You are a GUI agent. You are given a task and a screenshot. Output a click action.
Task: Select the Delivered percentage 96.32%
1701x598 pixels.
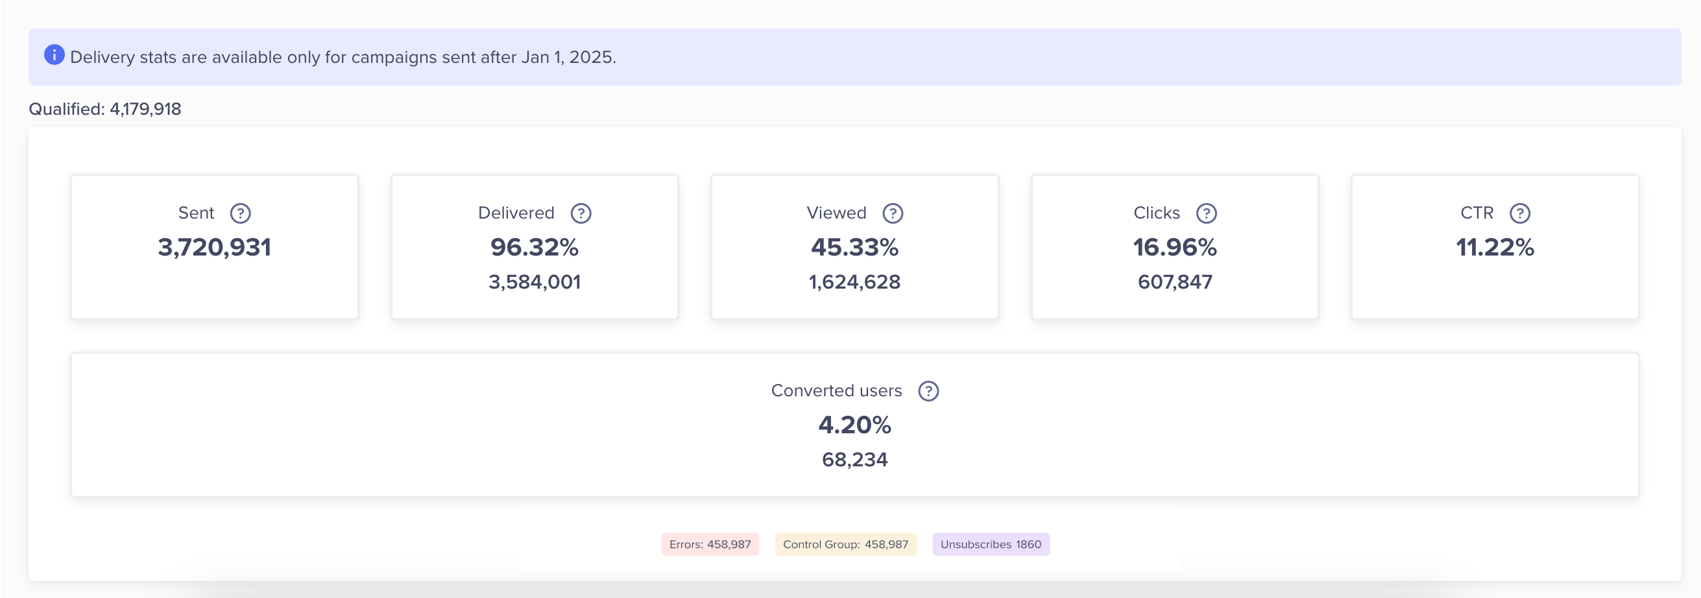click(x=534, y=248)
